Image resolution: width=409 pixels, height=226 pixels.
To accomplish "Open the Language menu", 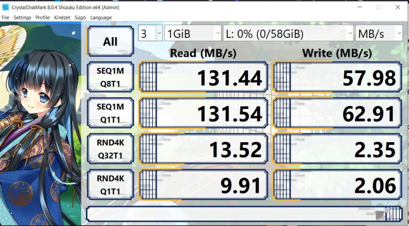I will click(101, 17).
